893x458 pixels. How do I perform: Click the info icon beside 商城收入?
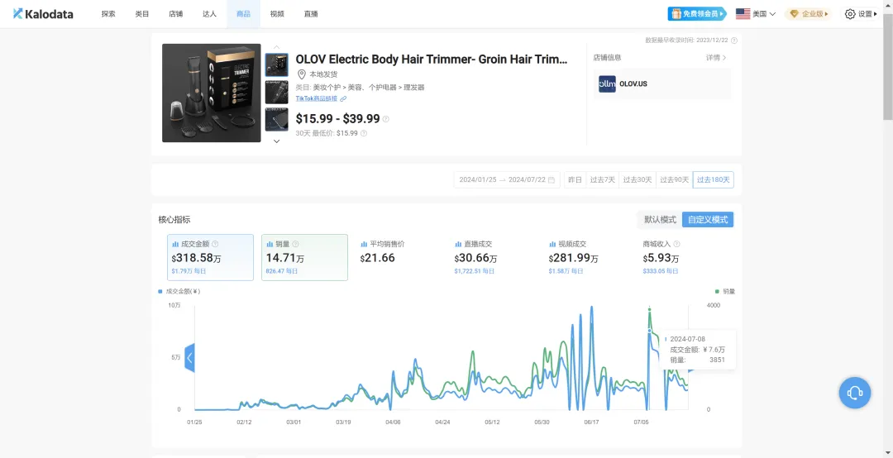coord(676,244)
